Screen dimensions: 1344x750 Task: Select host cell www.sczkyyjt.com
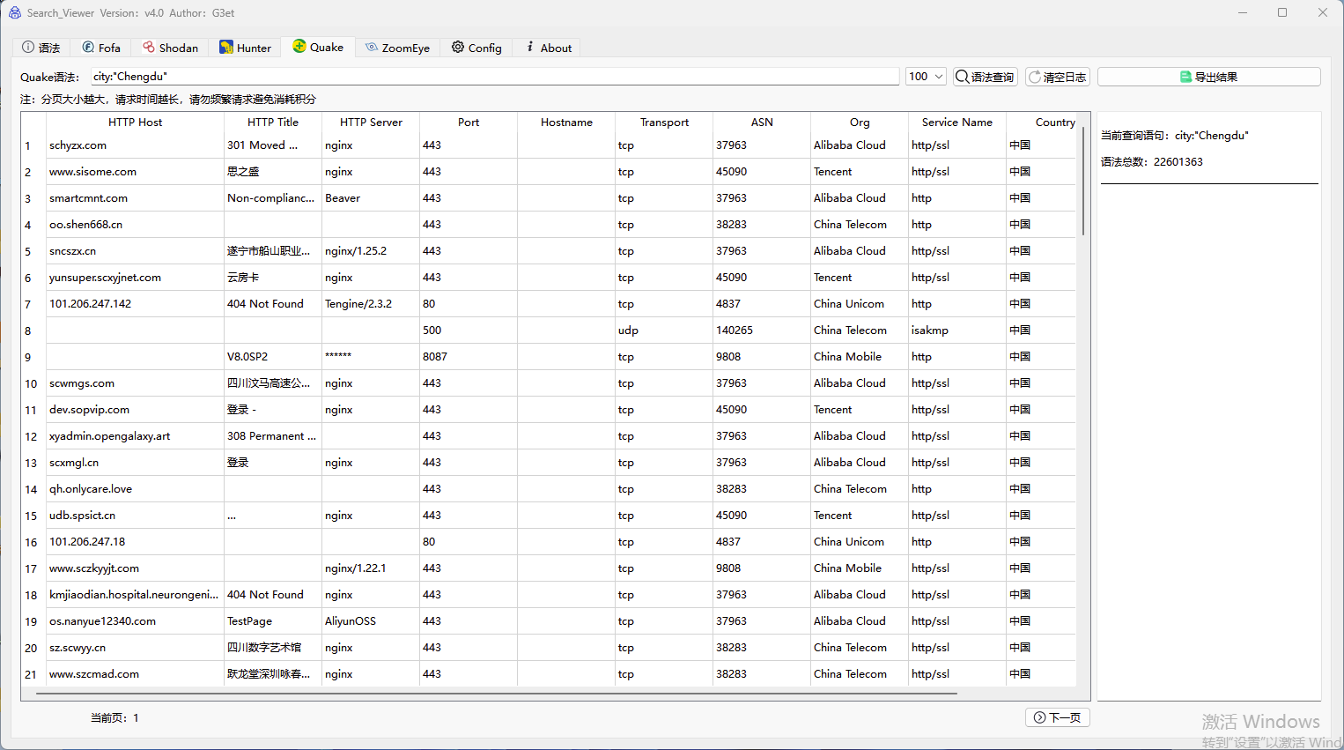click(135, 568)
